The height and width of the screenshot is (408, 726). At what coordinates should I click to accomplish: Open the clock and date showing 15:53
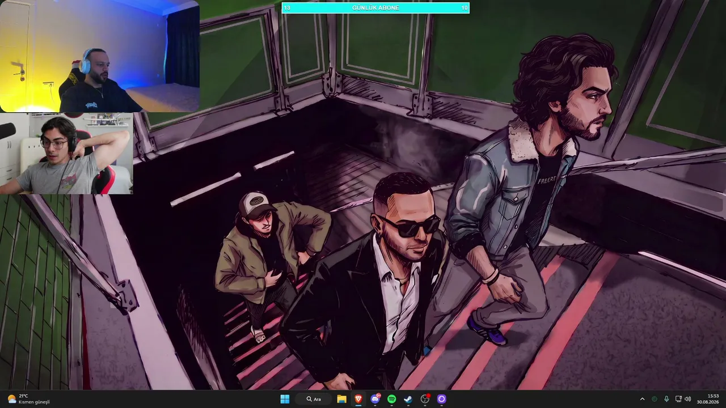click(708, 399)
